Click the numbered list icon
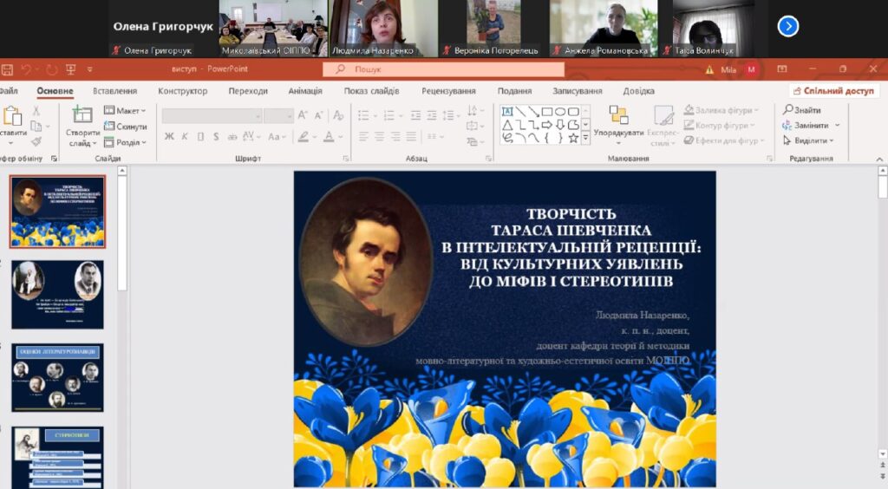The image size is (888, 489). [389, 115]
